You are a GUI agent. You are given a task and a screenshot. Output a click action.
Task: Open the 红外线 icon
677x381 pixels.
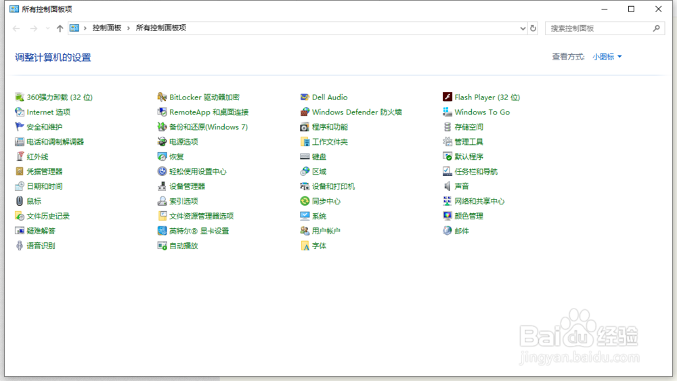coord(20,156)
